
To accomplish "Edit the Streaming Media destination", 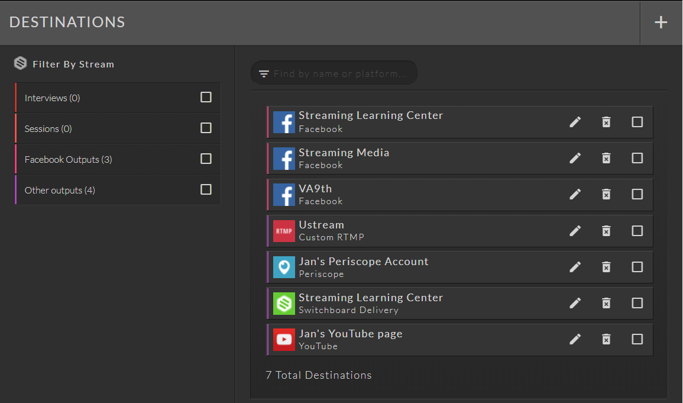I will 575,158.
